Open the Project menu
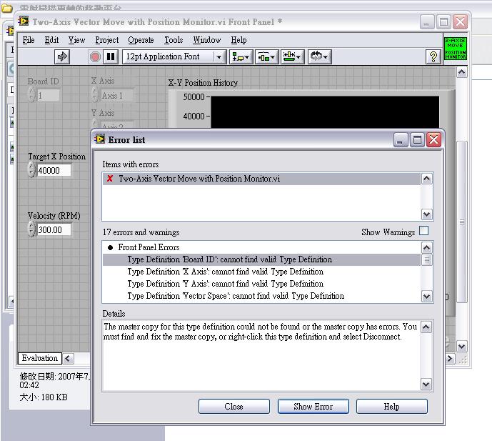Screen dimensions: 492x441 point(107,40)
